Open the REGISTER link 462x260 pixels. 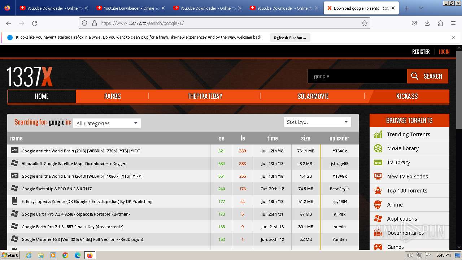click(421, 52)
